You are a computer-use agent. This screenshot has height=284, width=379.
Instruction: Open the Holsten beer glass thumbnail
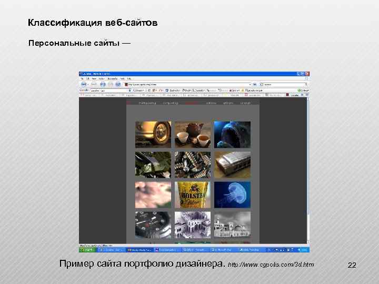pos(193,195)
